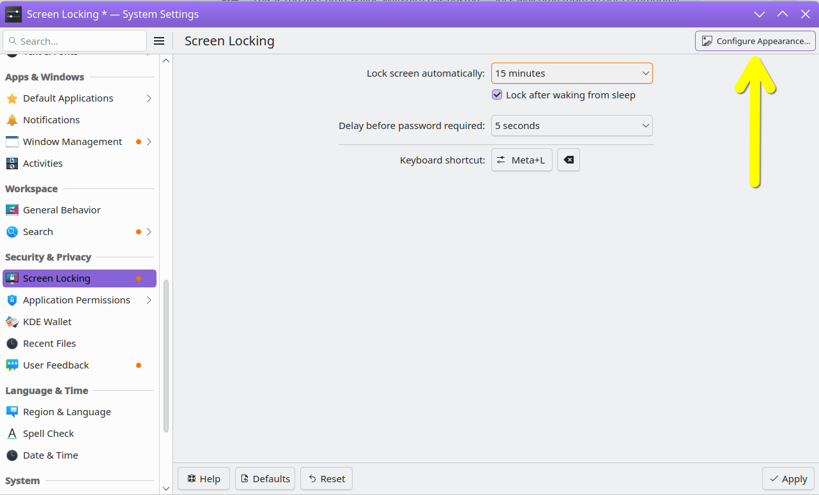Image resolution: width=819 pixels, height=495 pixels.
Task: Expand the Window Management submenu arrow
Action: (149, 142)
